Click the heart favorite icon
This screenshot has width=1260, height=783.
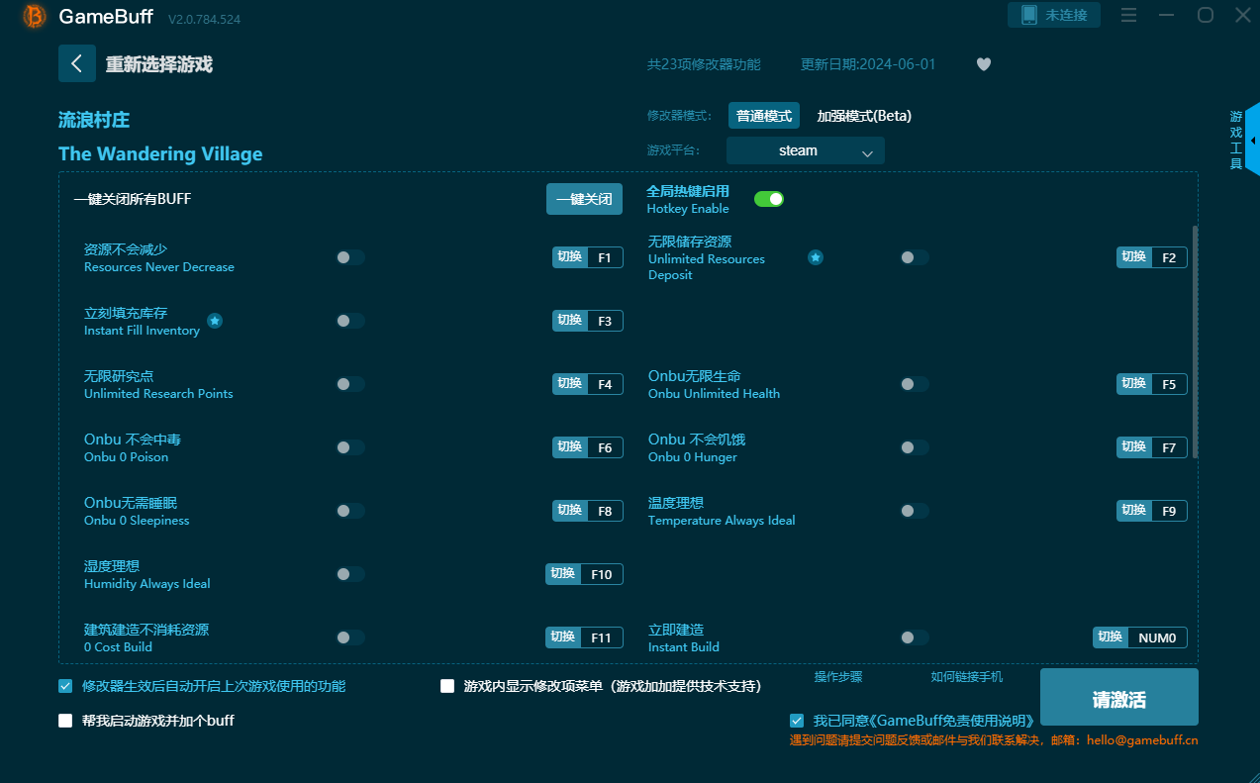(983, 64)
